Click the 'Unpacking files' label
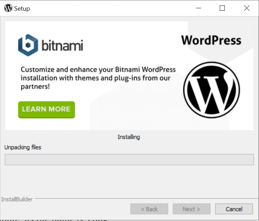This screenshot has width=259, height=221. tap(23, 147)
